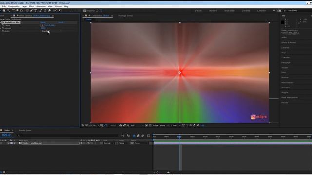The image size is (312, 175).
Task: Toggle Draft 3D in timeline
Action: (129, 136)
